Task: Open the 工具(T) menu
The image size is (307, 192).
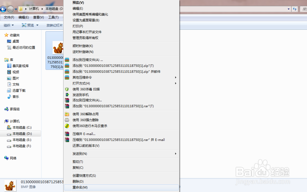Action: pos(54,17)
